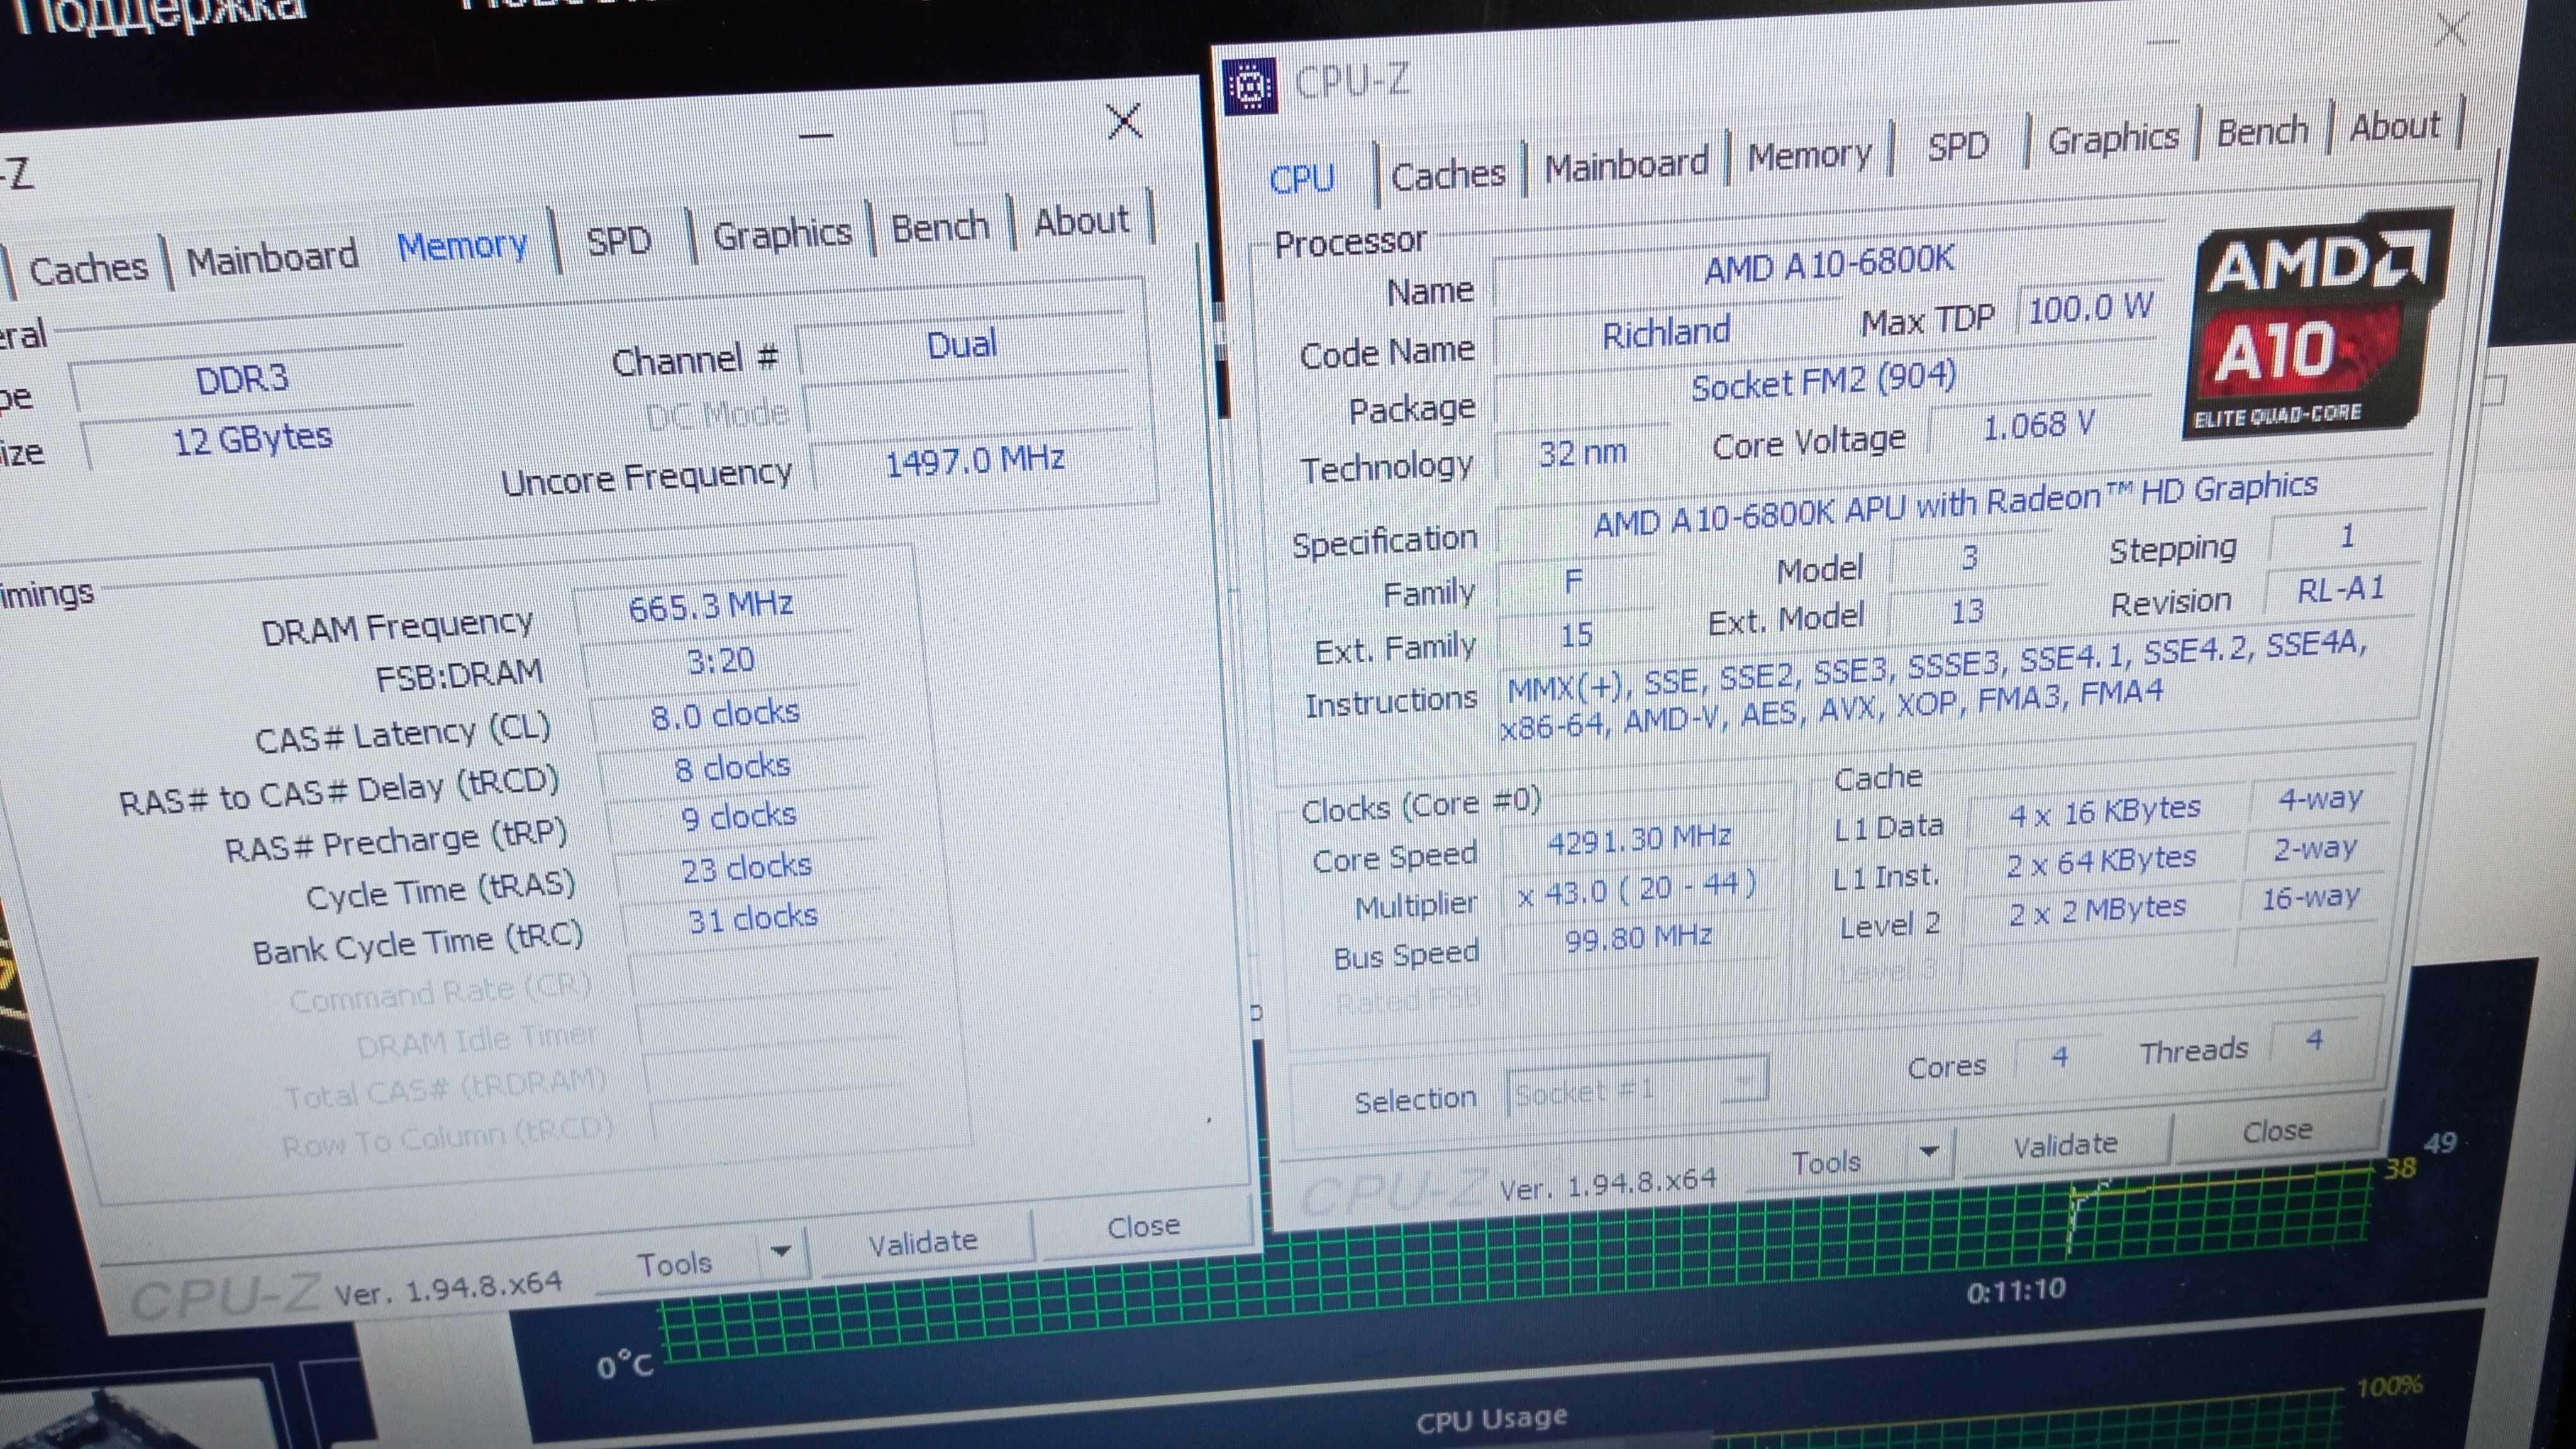The width and height of the screenshot is (2576, 1449).
Task: Click the 32 nm technology value
Action: pyautogui.click(x=1582, y=454)
